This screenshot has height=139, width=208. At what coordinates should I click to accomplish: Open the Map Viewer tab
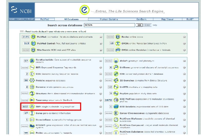[167, 19]
